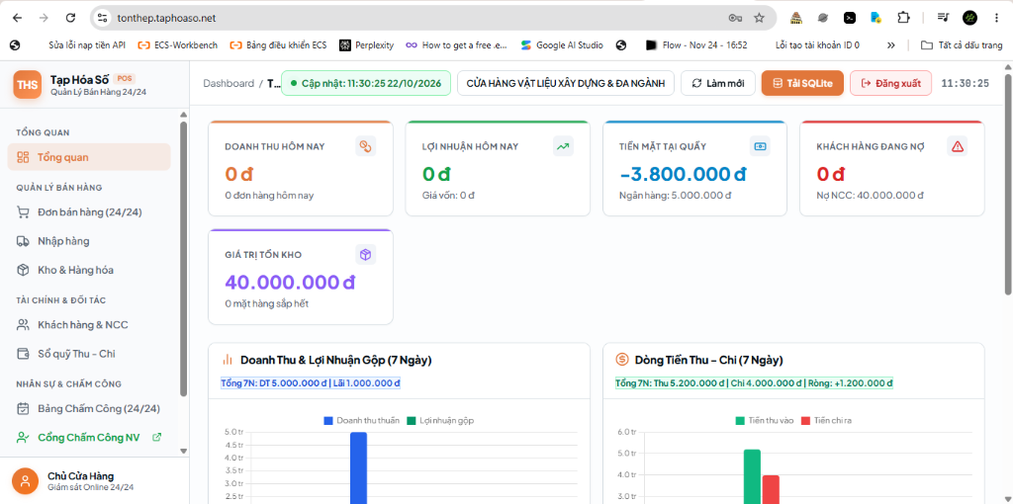Open Kho & Hàng hóa menu item
This screenshot has height=504, width=1013.
pos(89,270)
